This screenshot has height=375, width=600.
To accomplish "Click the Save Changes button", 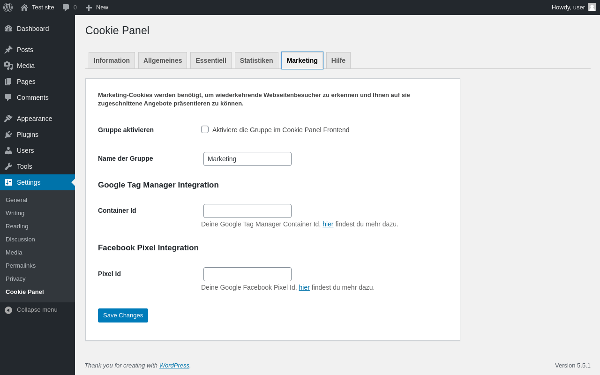I will coord(123,315).
